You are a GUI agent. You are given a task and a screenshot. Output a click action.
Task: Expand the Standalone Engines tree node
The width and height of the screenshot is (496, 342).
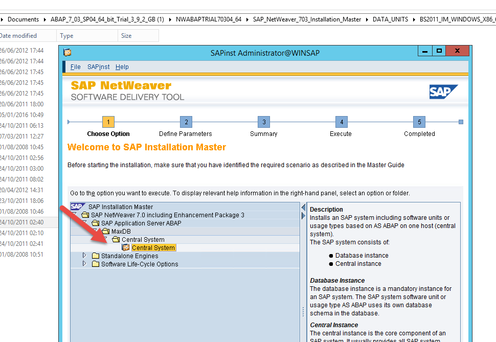pyautogui.click(x=85, y=256)
